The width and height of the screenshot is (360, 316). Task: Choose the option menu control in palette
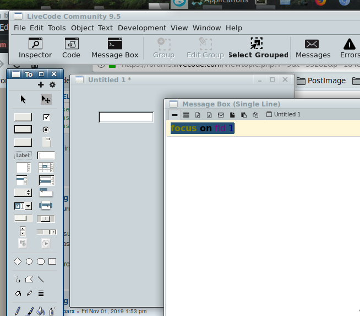[23, 192]
